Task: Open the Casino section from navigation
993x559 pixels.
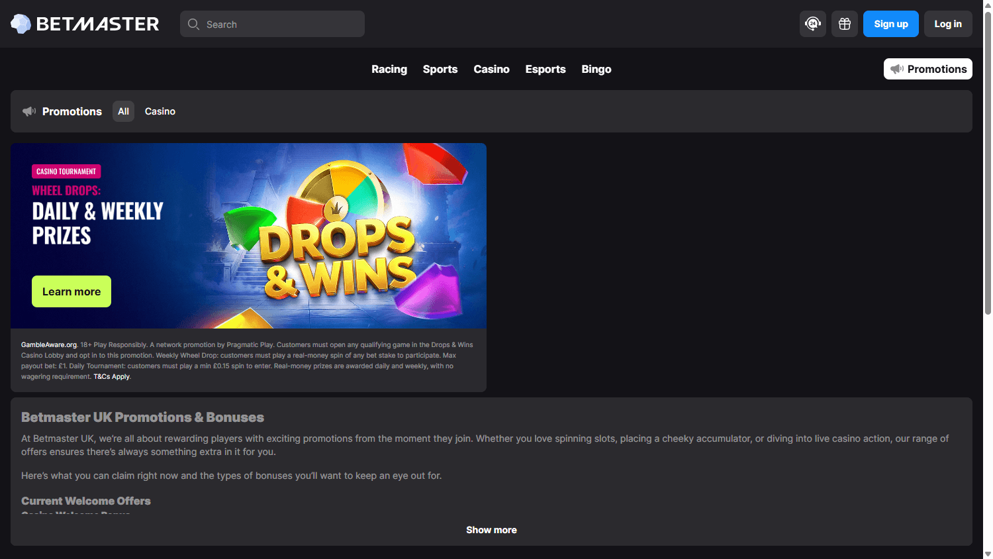Action: click(491, 69)
